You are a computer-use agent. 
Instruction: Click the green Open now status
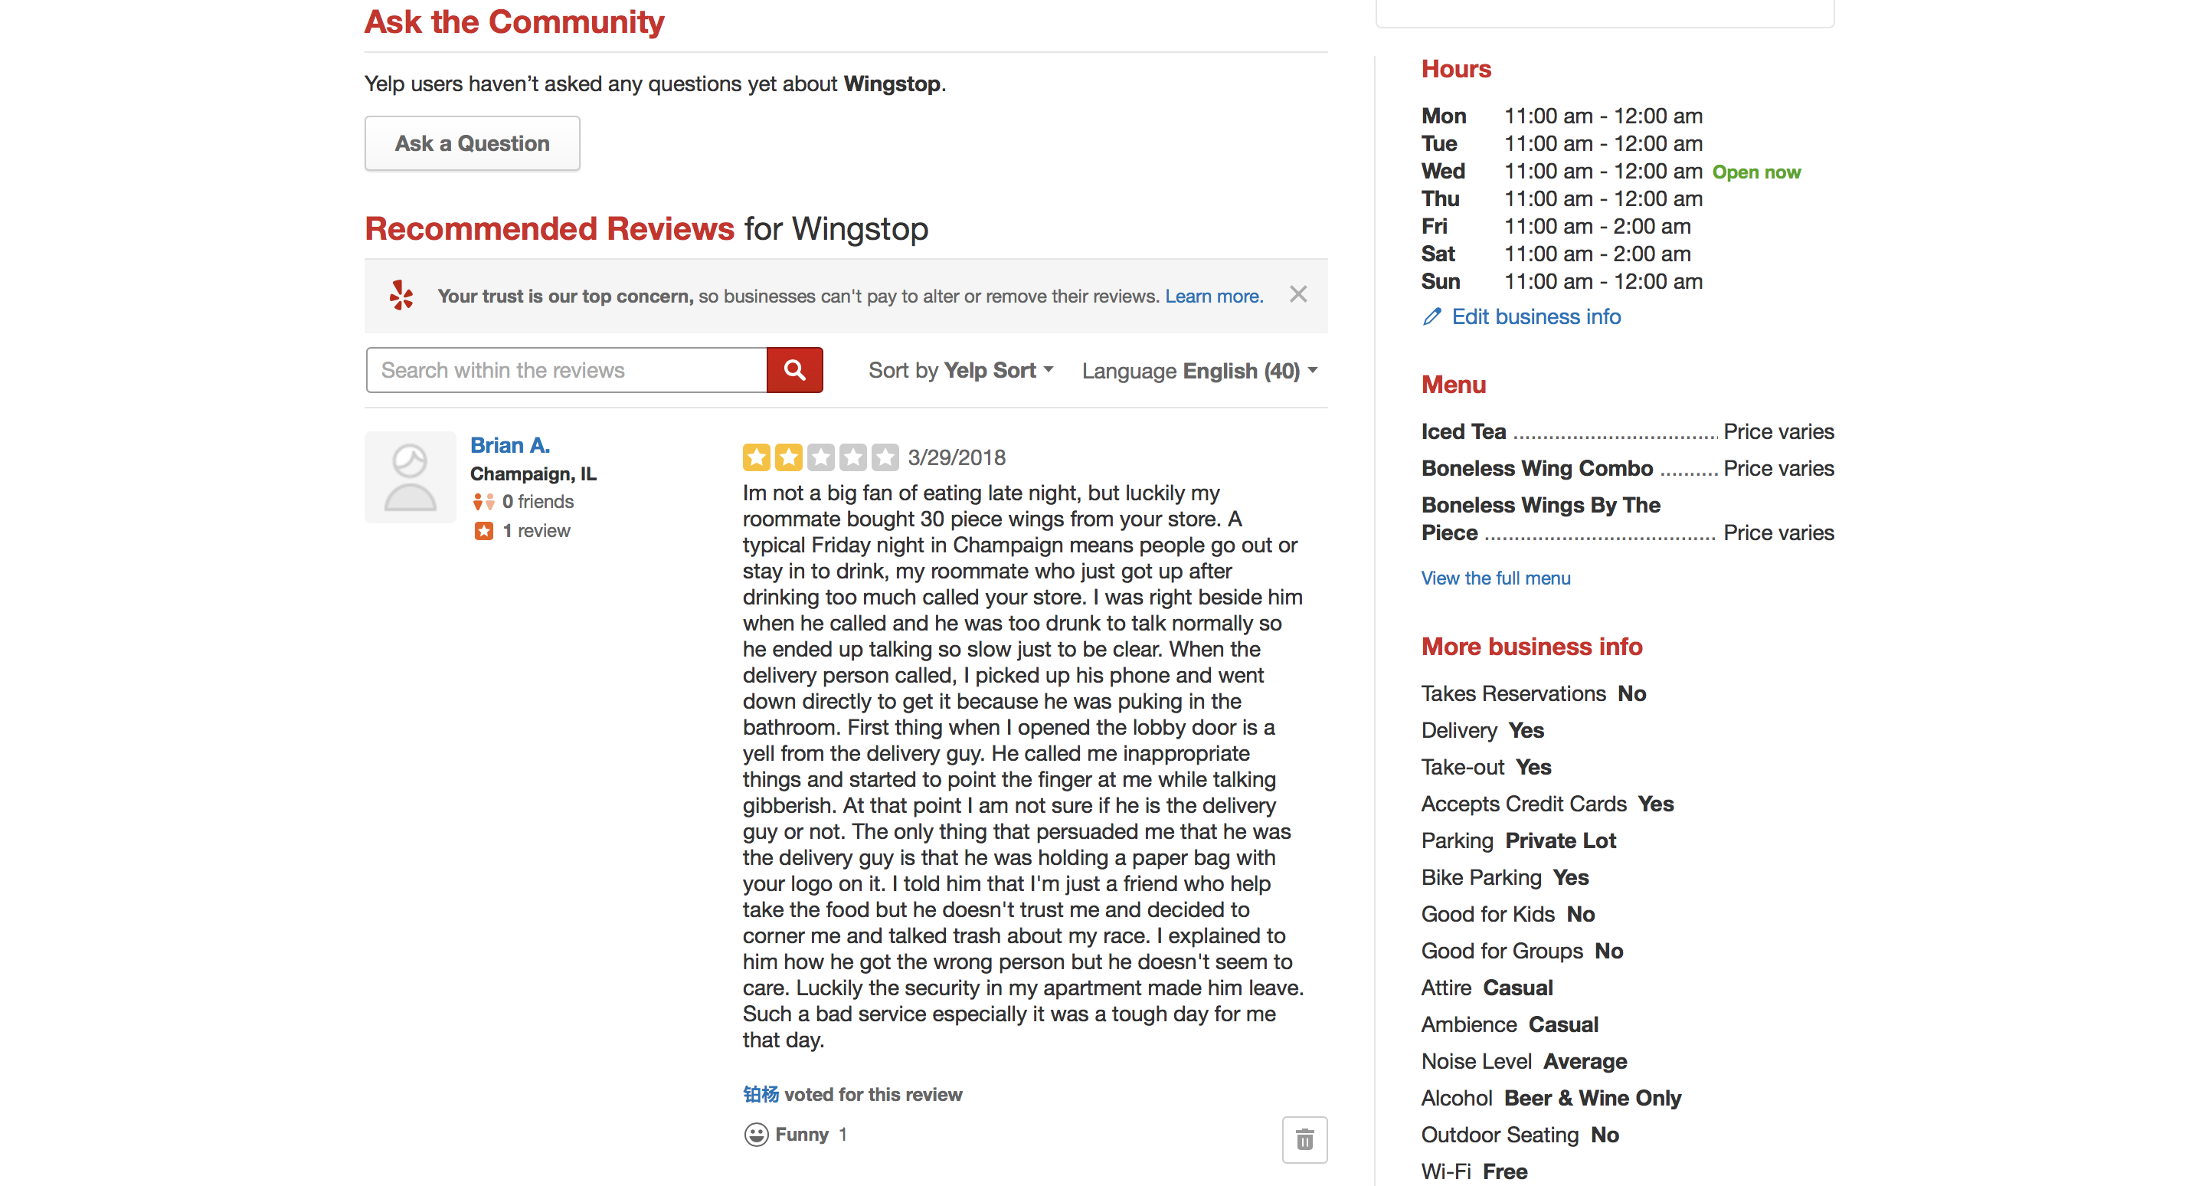click(1755, 172)
